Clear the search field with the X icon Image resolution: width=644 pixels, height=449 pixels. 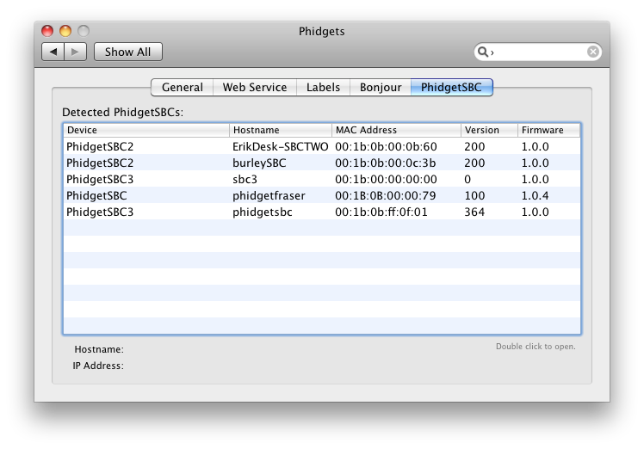tap(592, 52)
